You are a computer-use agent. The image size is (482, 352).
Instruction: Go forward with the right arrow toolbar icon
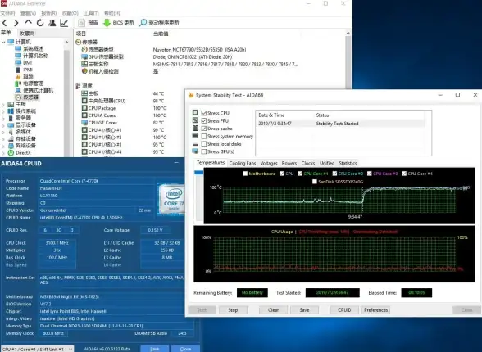16,23
